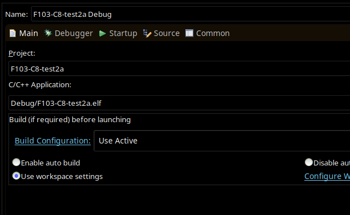The image size is (350, 215).
Task: Click the green Startup play icon
Action: (x=103, y=33)
